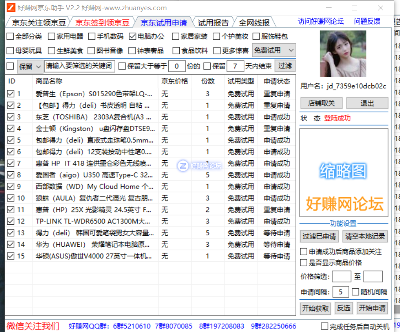Enable 母婴玩具 category checkbox

[10, 51]
